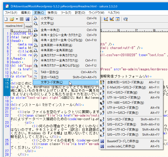Click the uppercase conversion icon beside 大文字

(x=36, y=23)
